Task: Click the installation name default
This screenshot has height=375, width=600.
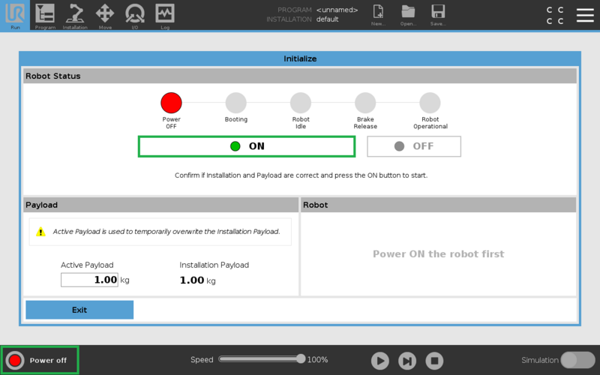Action: click(x=327, y=19)
